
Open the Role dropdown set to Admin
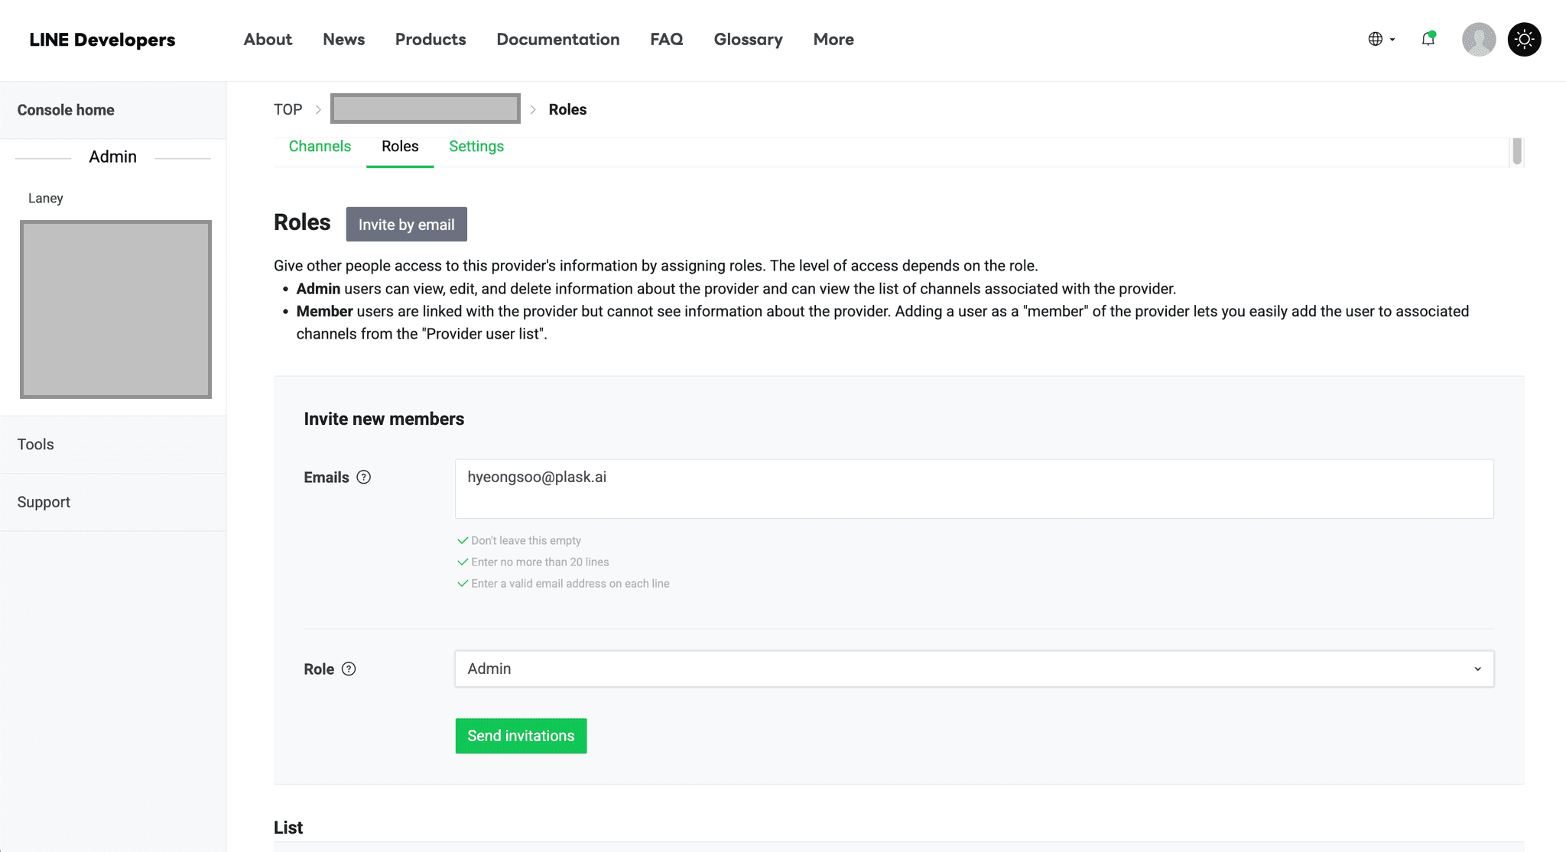coord(974,669)
